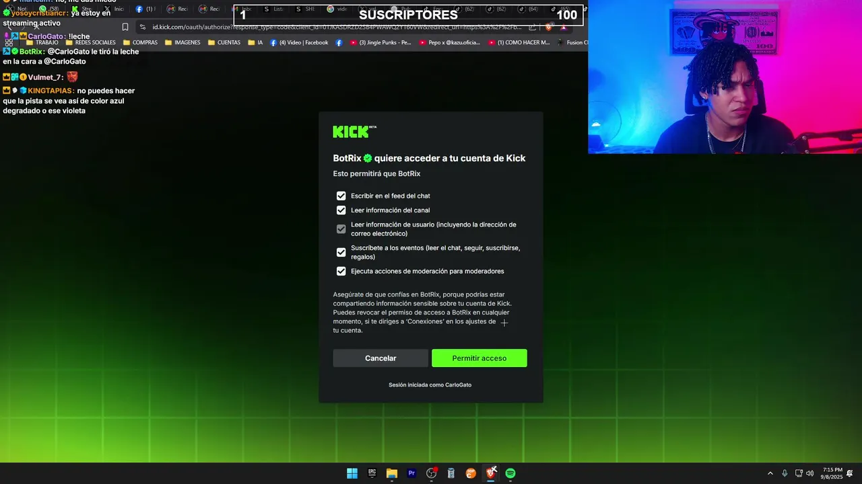Click the Vulmet_7 chat username
The height and width of the screenshot is (484, 862).
point(45,77)
